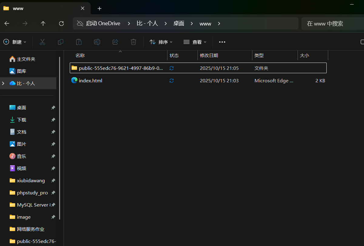Image resolution: width=364 pixels, height=246 pixels.
Task: Open the 查看 view dropdown
Action: click(195, 42)
